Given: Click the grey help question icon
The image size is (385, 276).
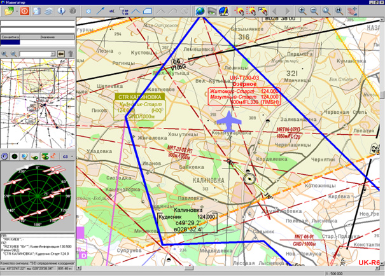Looking at the screenshot, I should 73,11.
